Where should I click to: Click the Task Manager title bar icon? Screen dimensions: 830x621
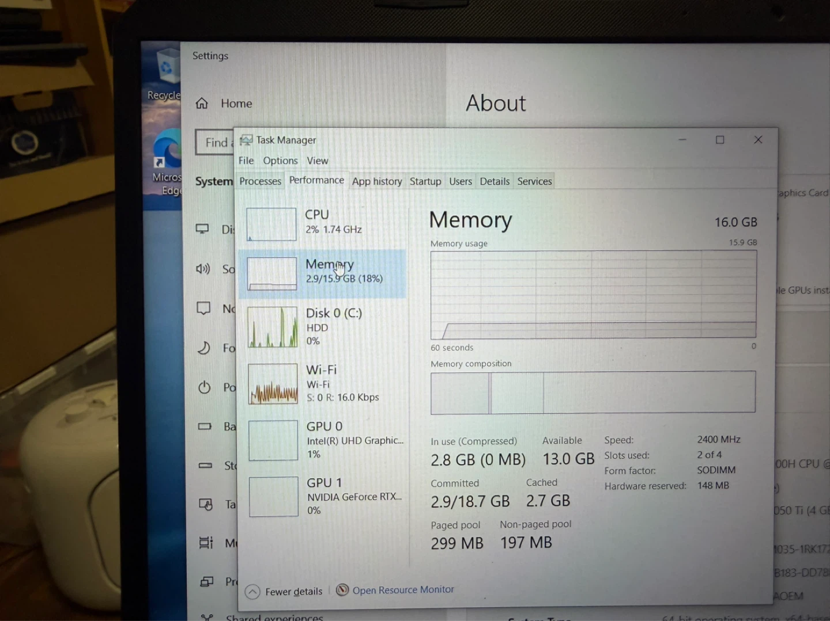point(246,140)
